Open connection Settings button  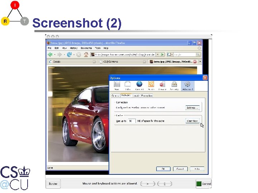[x=192, y=108]
